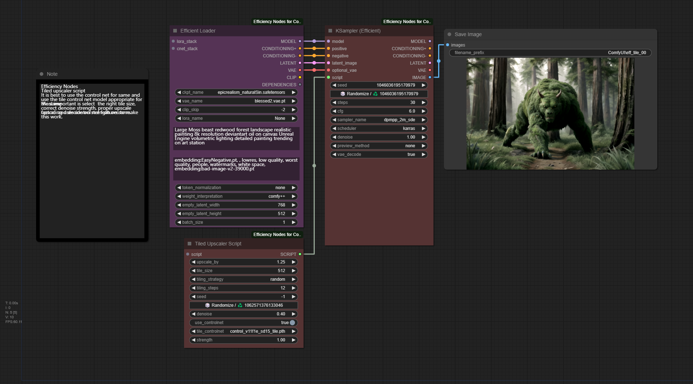The height and width of the screenshot is (384, 693).
Task: Collapse the Tiled Upscaler Script node
Action: coord(189,244)
